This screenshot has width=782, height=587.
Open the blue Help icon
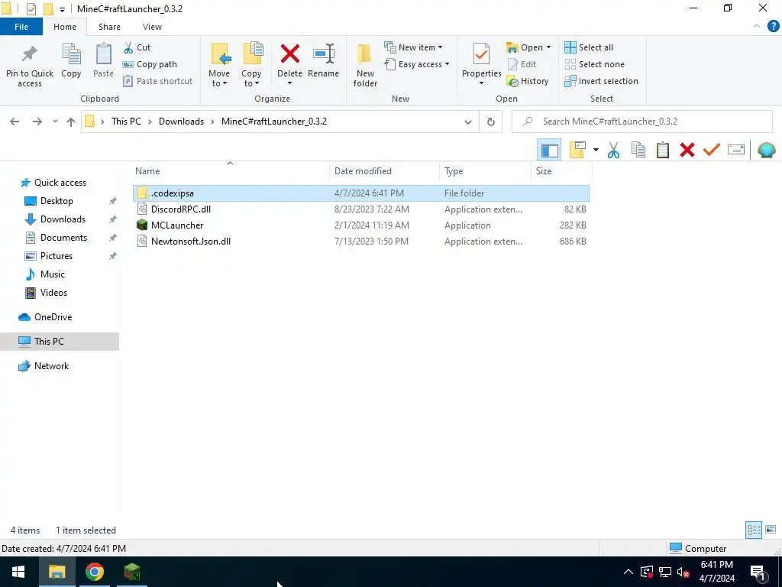[773, 27]
